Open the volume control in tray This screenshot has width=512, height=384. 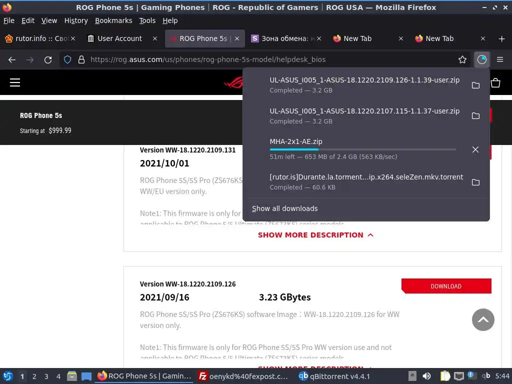coord(426,376)
